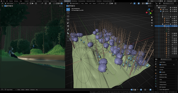Click the viewport zoom magnifier icon
The width and height of the screenshot is (178, 93).
coord(152,17)
